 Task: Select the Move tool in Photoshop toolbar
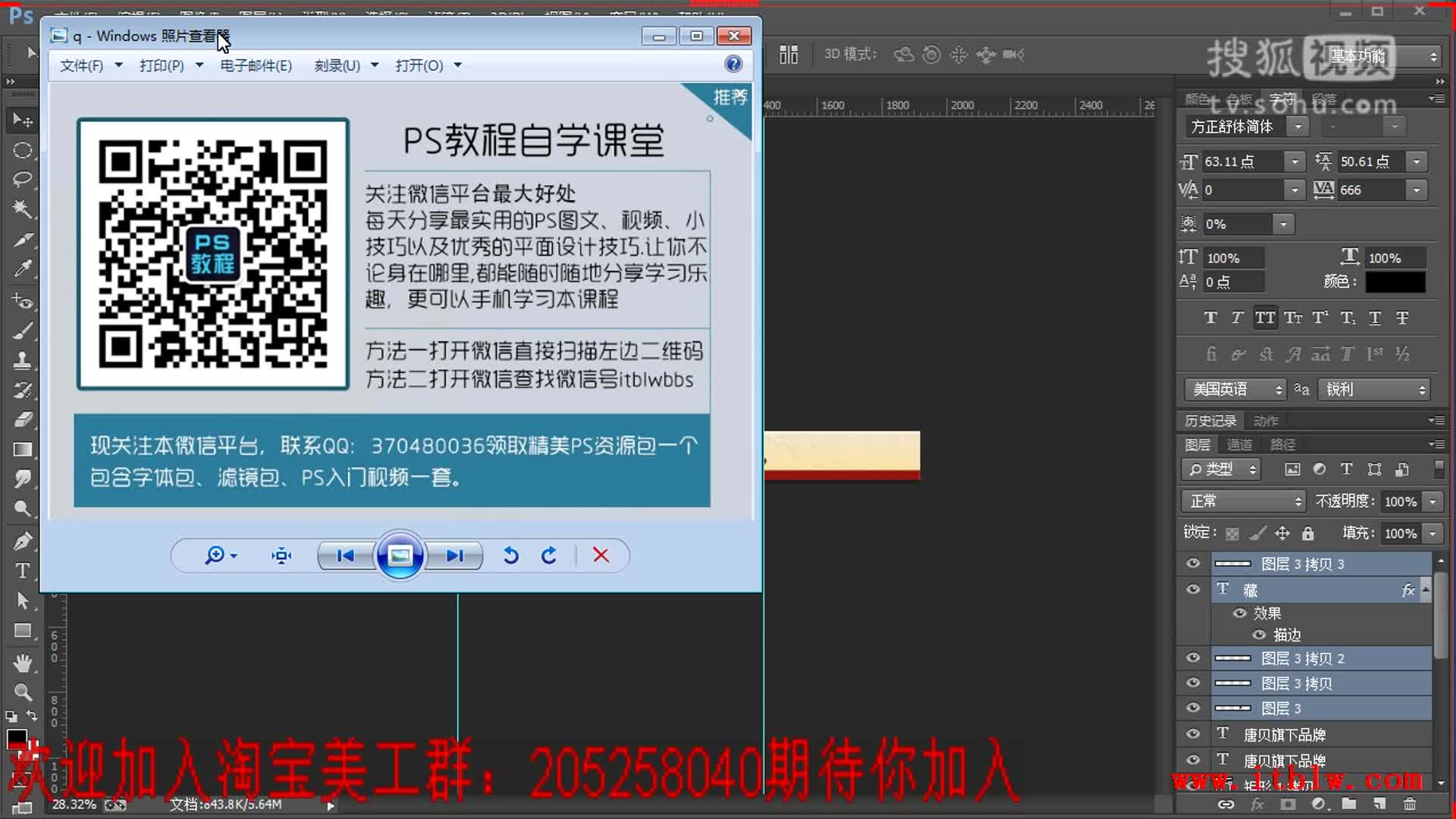23,120
